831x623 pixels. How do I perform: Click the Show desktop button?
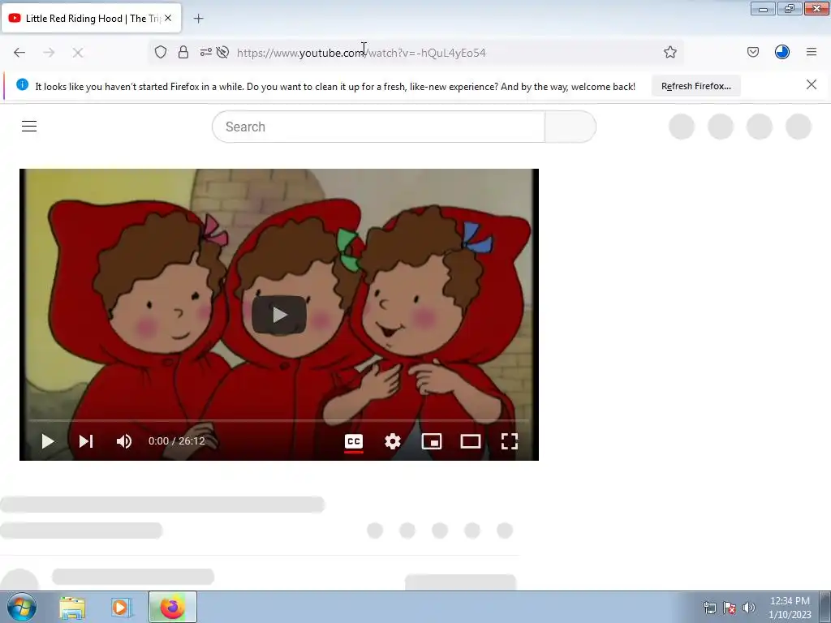pyautogui.click(x=825, y=607)
